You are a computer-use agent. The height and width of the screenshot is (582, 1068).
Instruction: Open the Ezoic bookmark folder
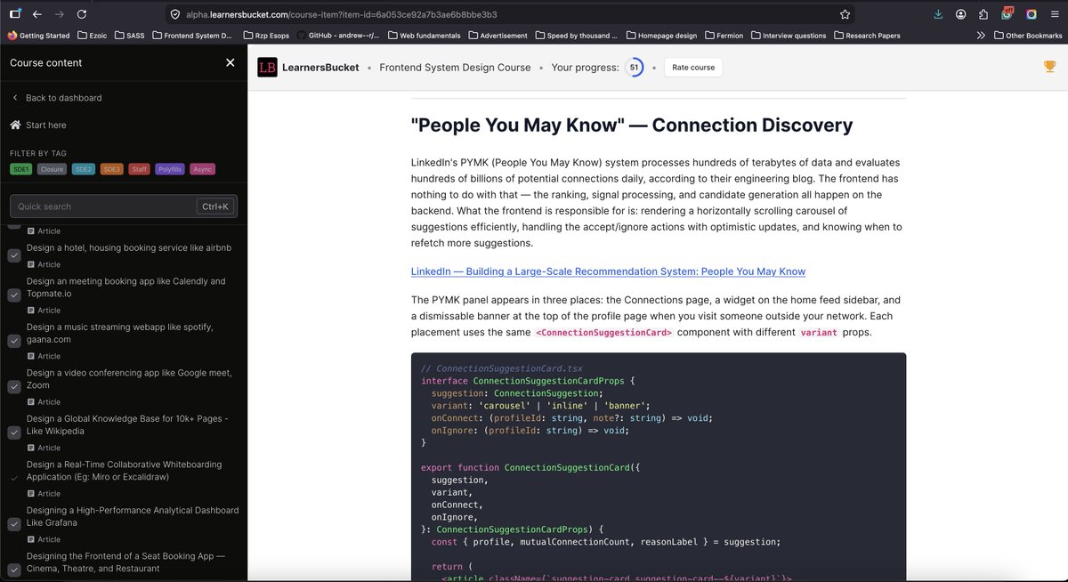93,36
